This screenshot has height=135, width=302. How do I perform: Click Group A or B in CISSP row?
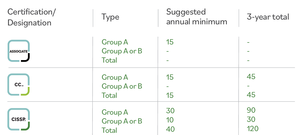(122, 121)
